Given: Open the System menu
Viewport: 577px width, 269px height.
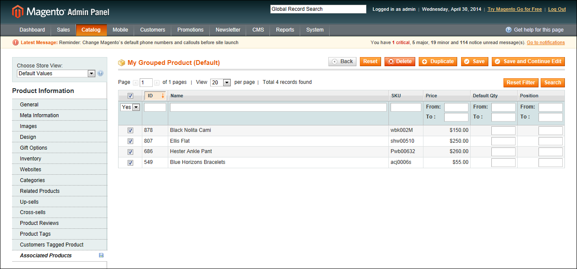Looking at the screenshot, I should coord(315,30).
